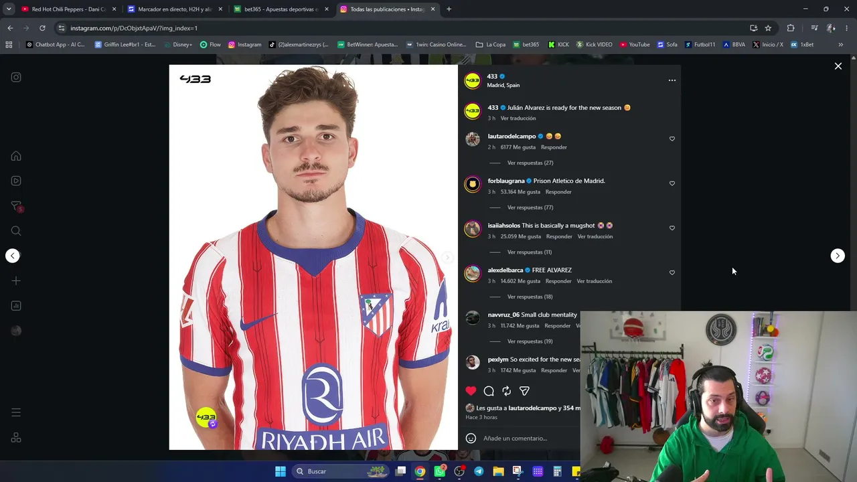Expand 27 replies under lautarodelcampo's comment
This screenshot has height=482, width=857.
tap(530, 163)
